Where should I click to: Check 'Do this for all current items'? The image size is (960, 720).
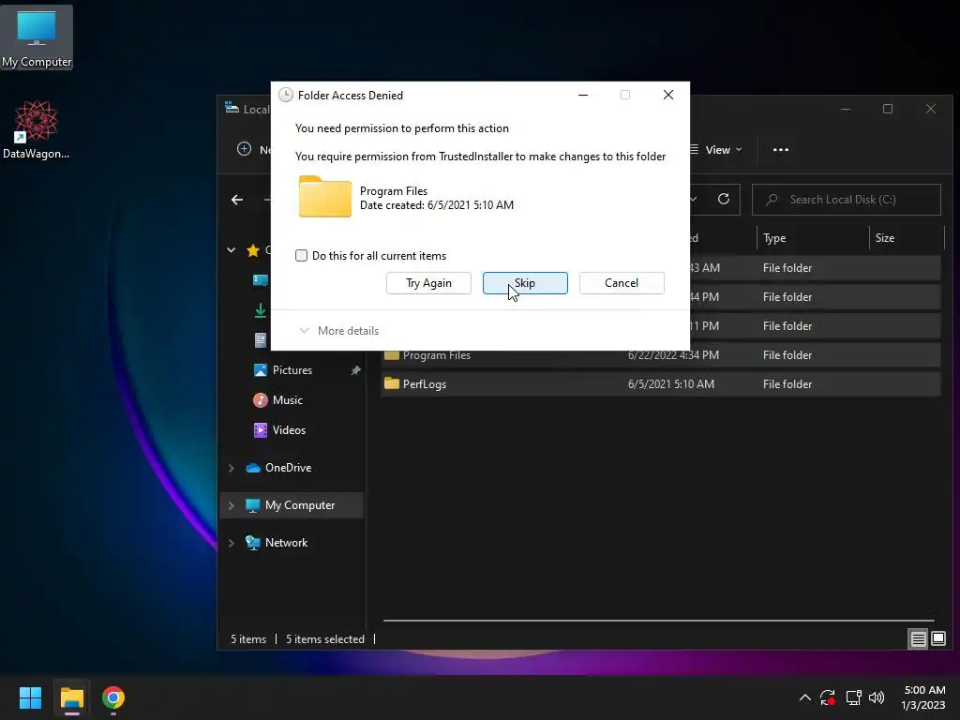tap(301, 255)
